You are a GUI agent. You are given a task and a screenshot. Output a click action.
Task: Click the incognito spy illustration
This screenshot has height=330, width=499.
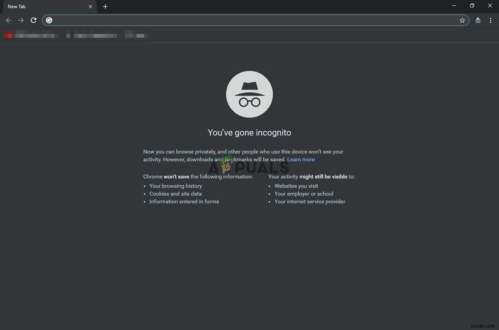[249, 94]
